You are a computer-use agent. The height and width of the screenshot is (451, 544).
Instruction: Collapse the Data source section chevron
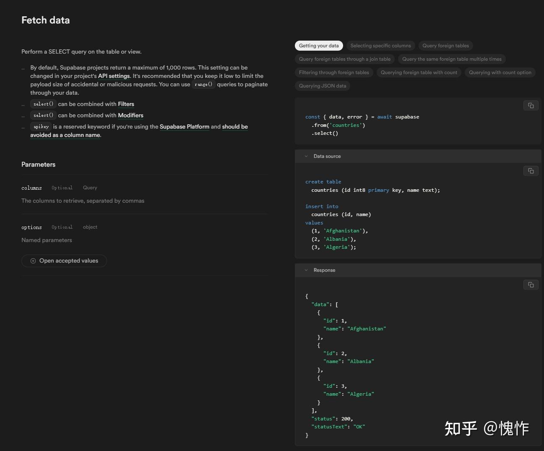[x=306, y=156]
